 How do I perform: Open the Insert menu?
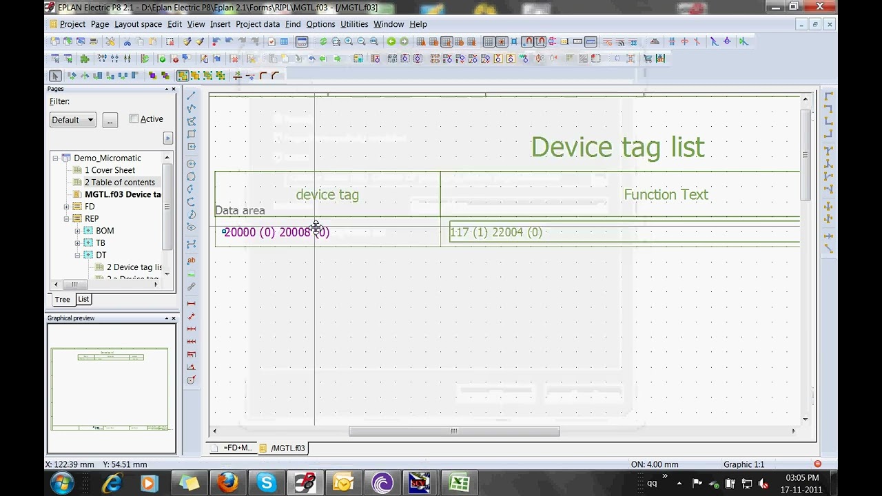click(x=220, y=24)
